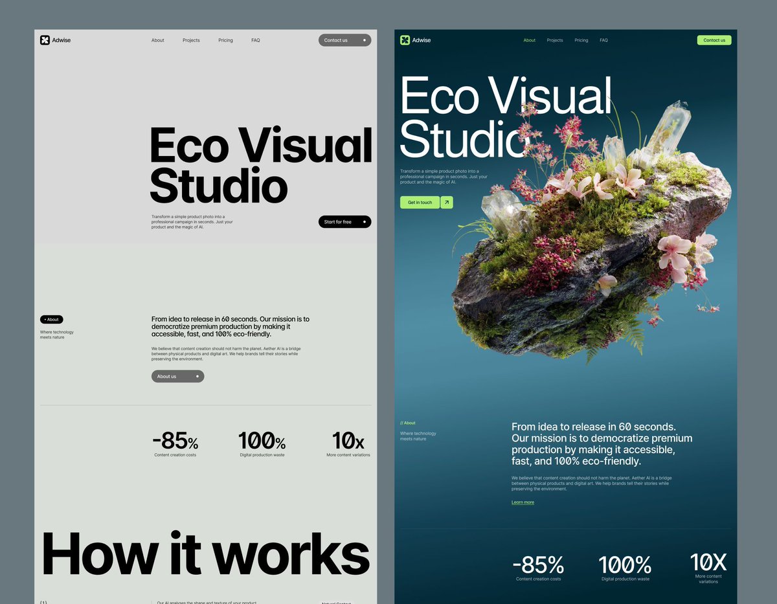Click the small About pill tag on light page
Image resolution: width=777 pixels, height=604 pixels.
51,319
